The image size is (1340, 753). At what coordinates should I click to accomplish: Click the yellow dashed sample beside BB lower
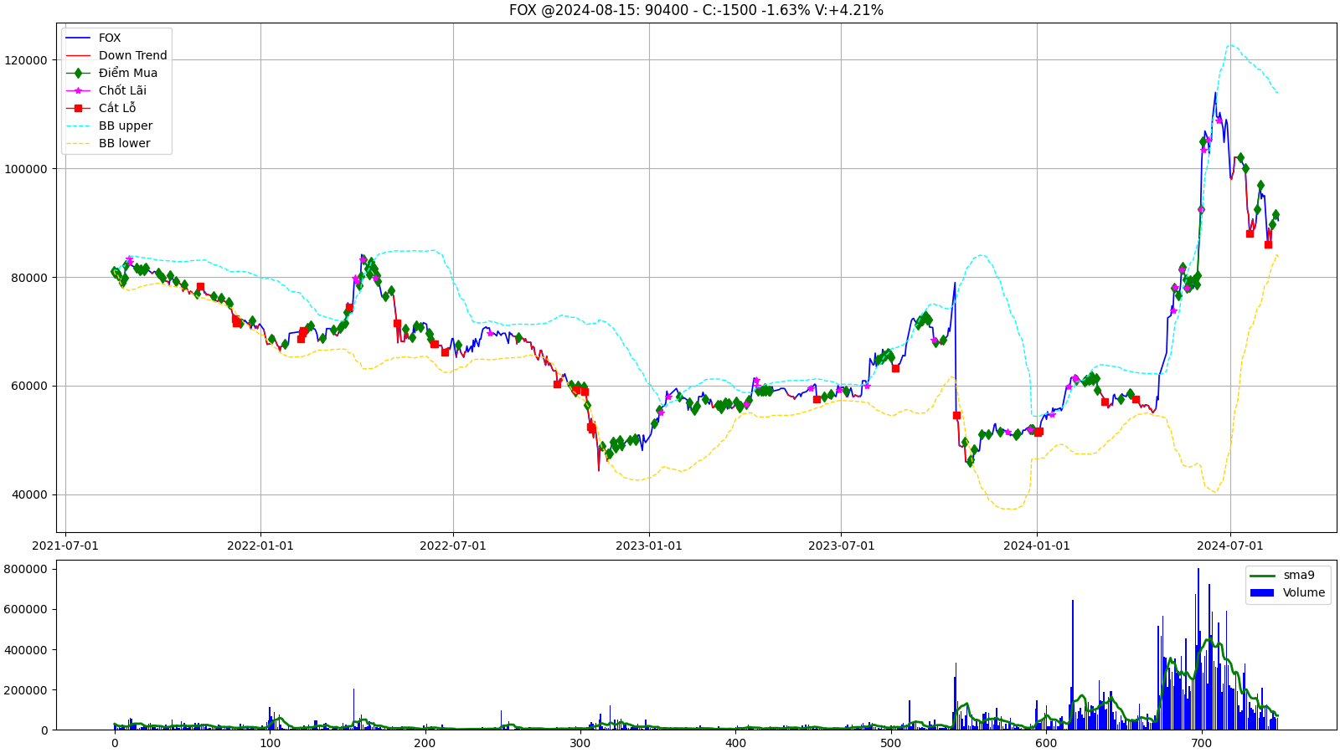tap(78, 143)
